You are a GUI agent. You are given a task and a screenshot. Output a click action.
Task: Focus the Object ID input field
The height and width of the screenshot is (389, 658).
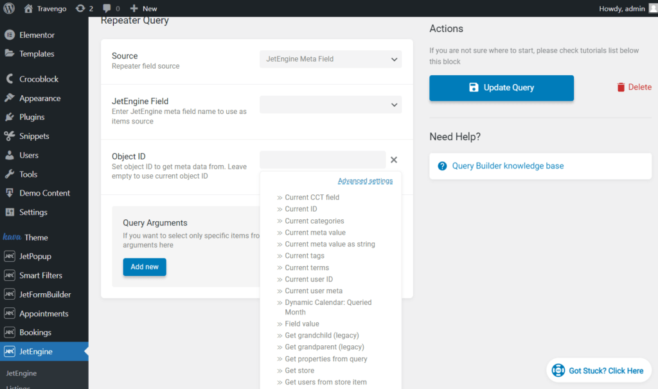(323, 160)
